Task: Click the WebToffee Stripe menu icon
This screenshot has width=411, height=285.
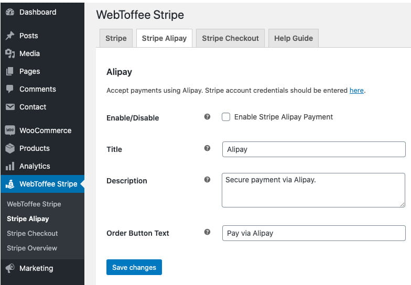Action: tap(10, 184)
